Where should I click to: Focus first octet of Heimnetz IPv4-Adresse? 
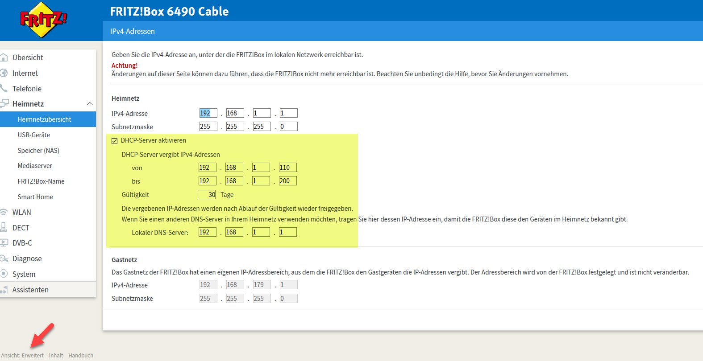208,113
